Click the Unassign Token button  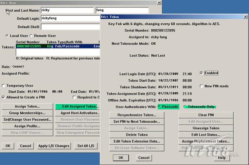[x=206, y=128]
